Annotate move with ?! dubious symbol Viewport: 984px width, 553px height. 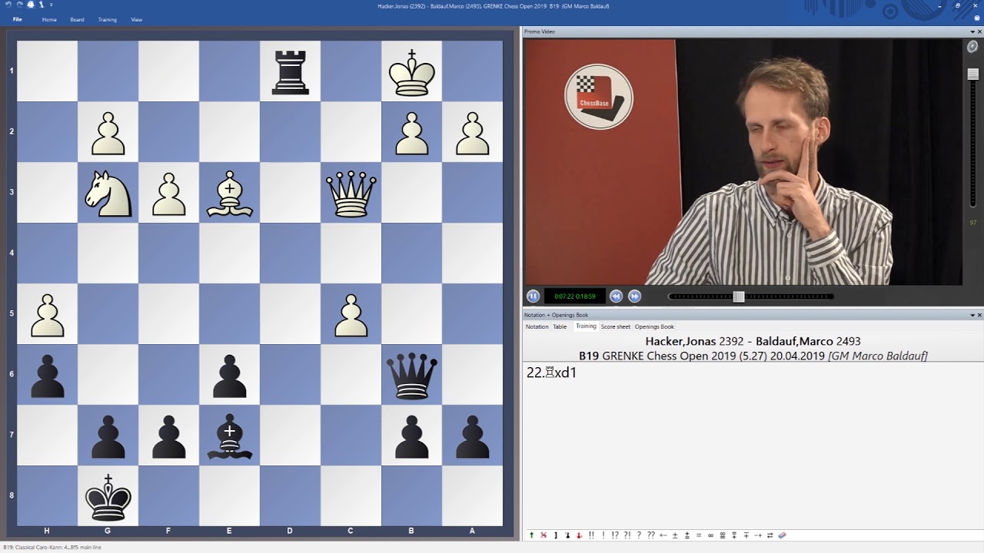click(627, 535)
